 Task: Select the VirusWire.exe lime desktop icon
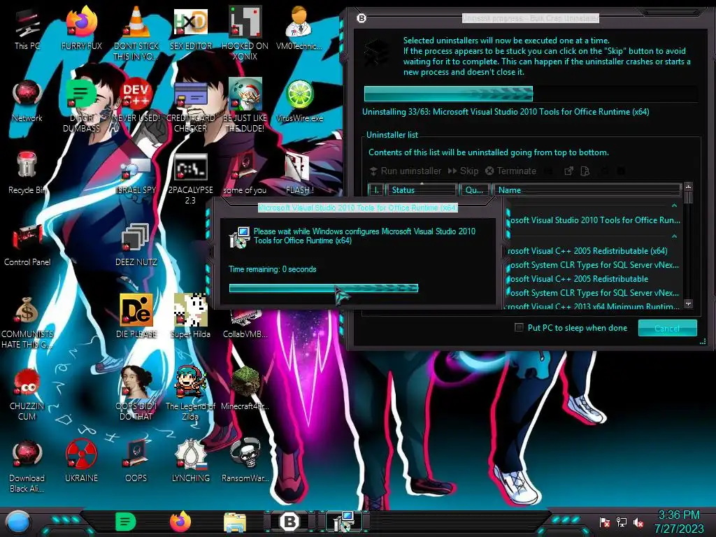click(299, 101)
